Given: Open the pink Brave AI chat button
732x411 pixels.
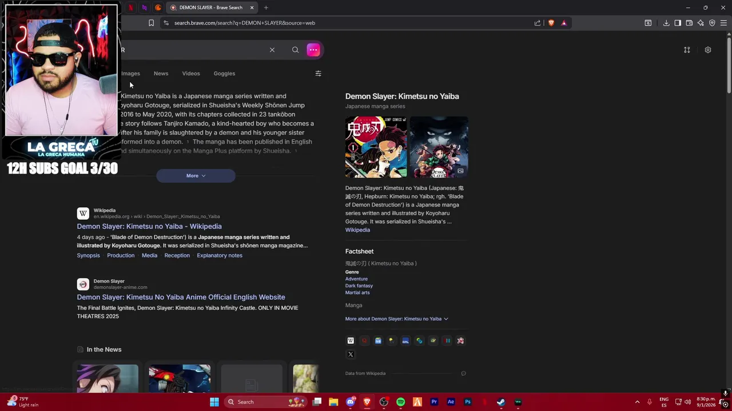Looking at the screenshot, I should [x=313, y=50].
